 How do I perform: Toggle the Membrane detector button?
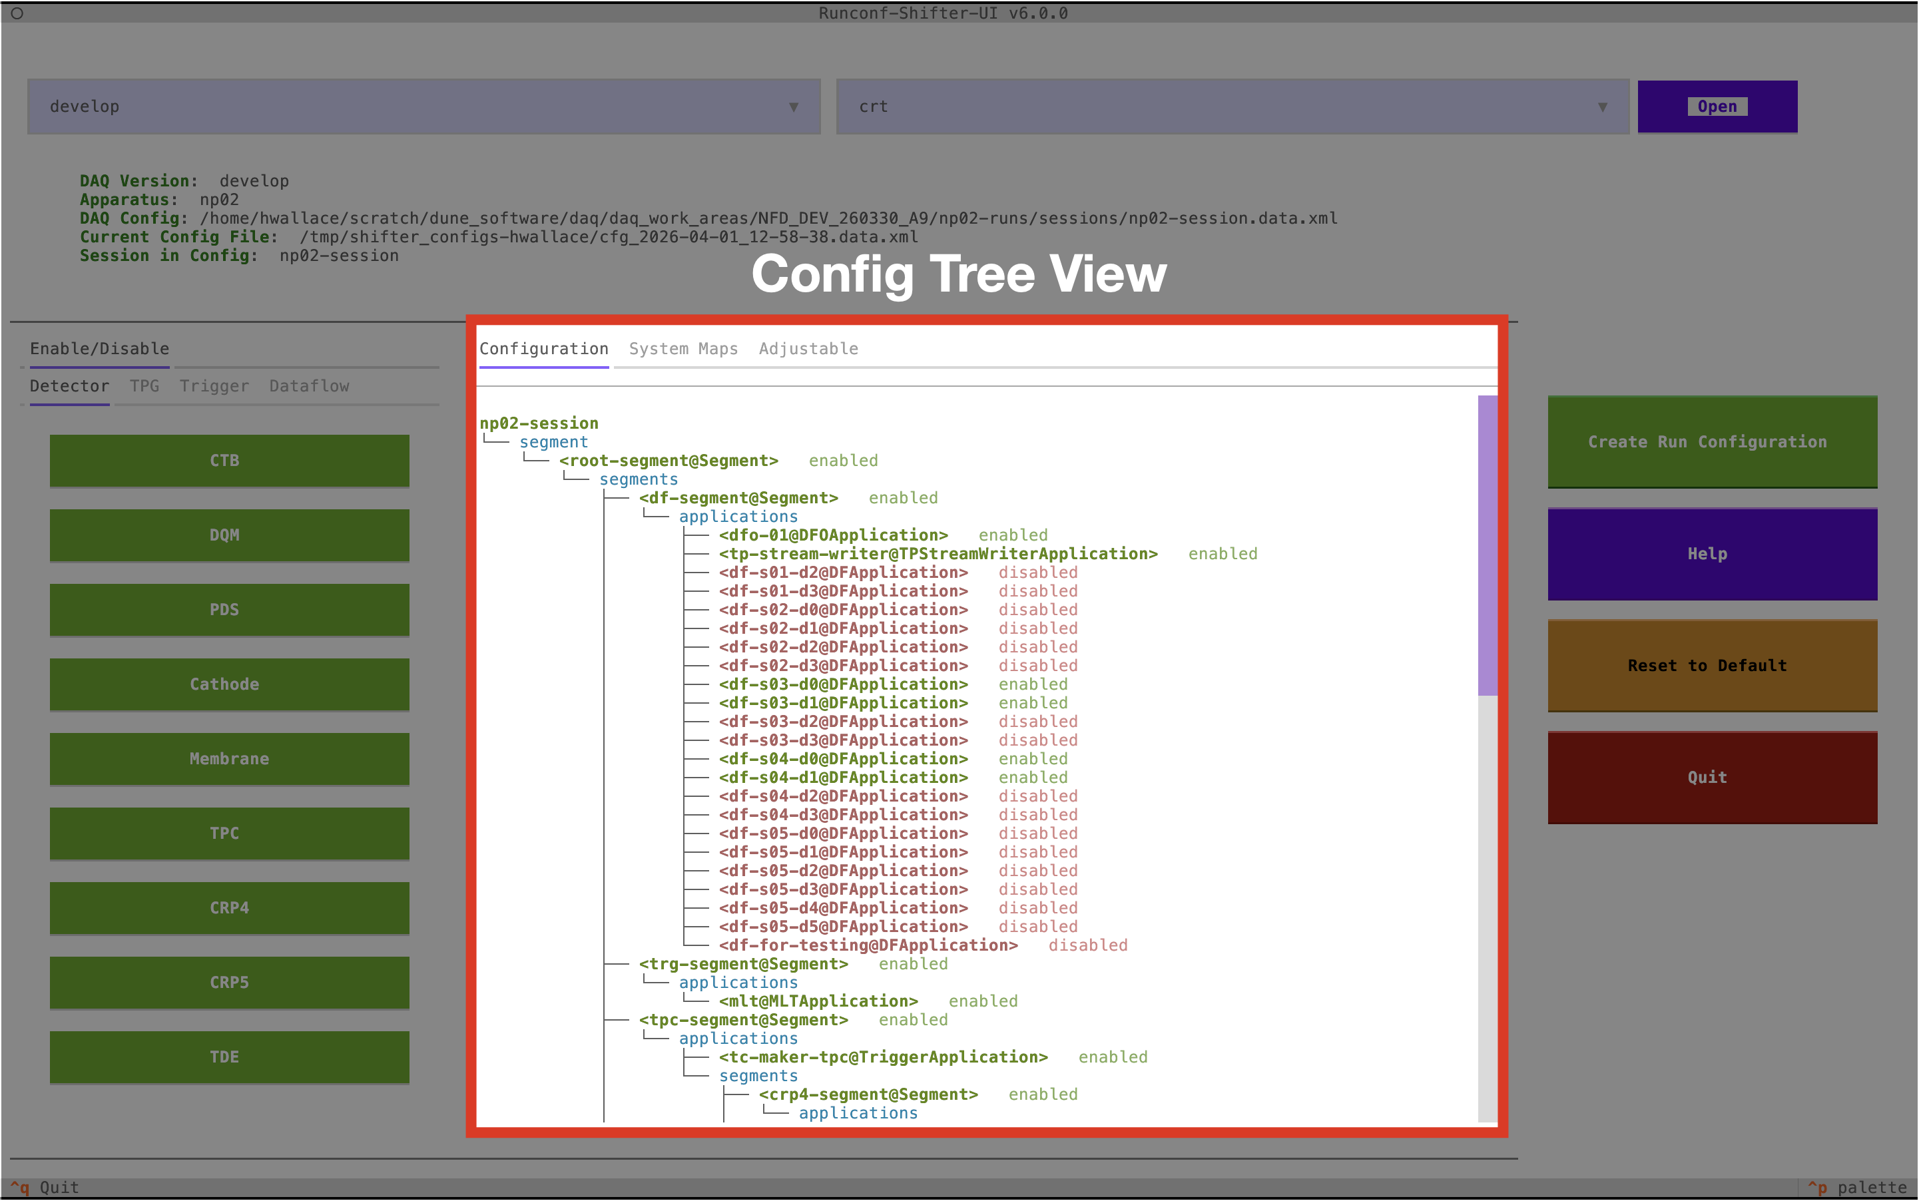click(230, 760)
